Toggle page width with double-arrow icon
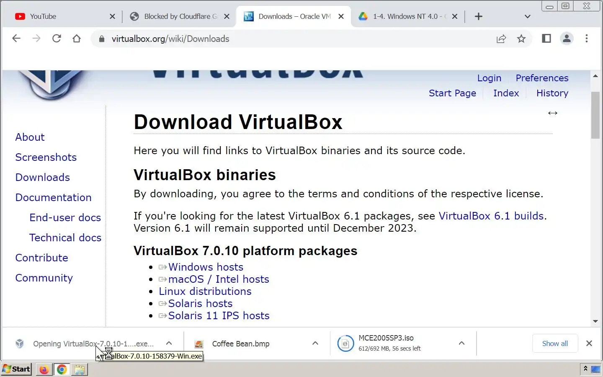This screenshot has width=603, height=377. tap(553, 113)
